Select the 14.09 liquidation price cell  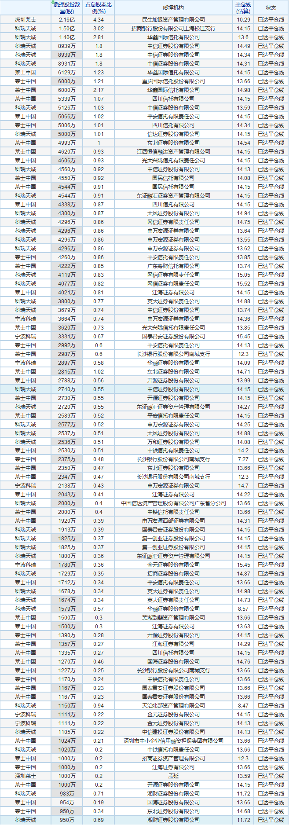(x=243, y=363)
